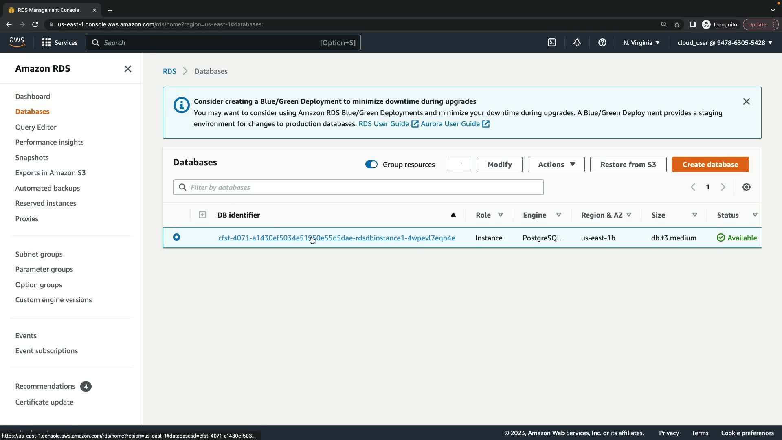Viewport: 782px width, 440px height.
Task: Open table preferences gear icon
Action: (x=746, y=187)
